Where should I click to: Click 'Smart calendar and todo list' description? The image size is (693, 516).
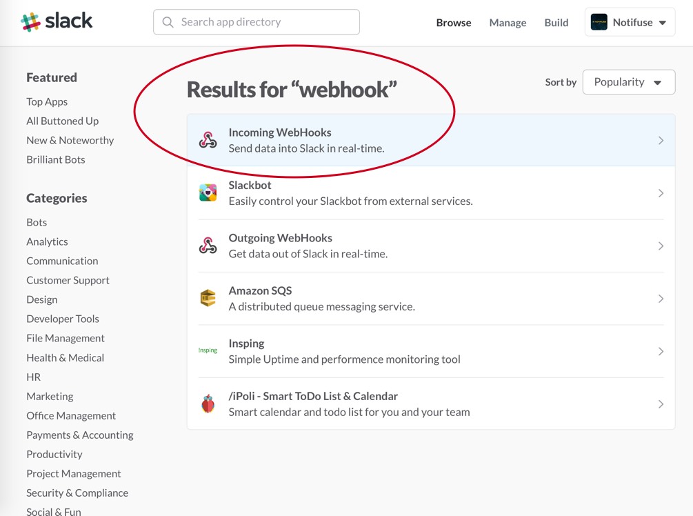[x=349, y=412]
